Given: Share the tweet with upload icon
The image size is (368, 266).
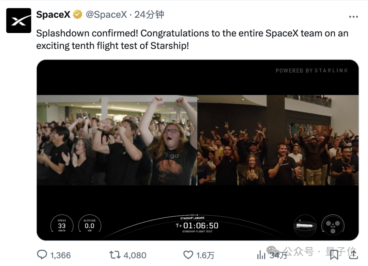Looking at the screenshot, I should coord(353,254).
